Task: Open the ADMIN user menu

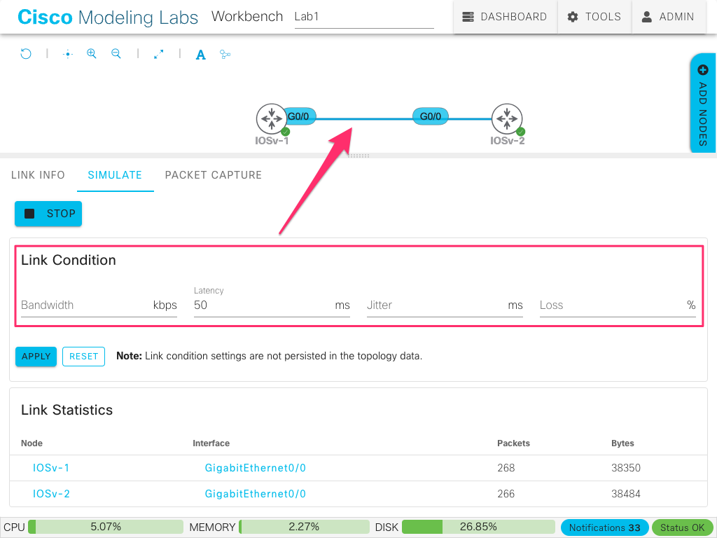Action: 668,17
